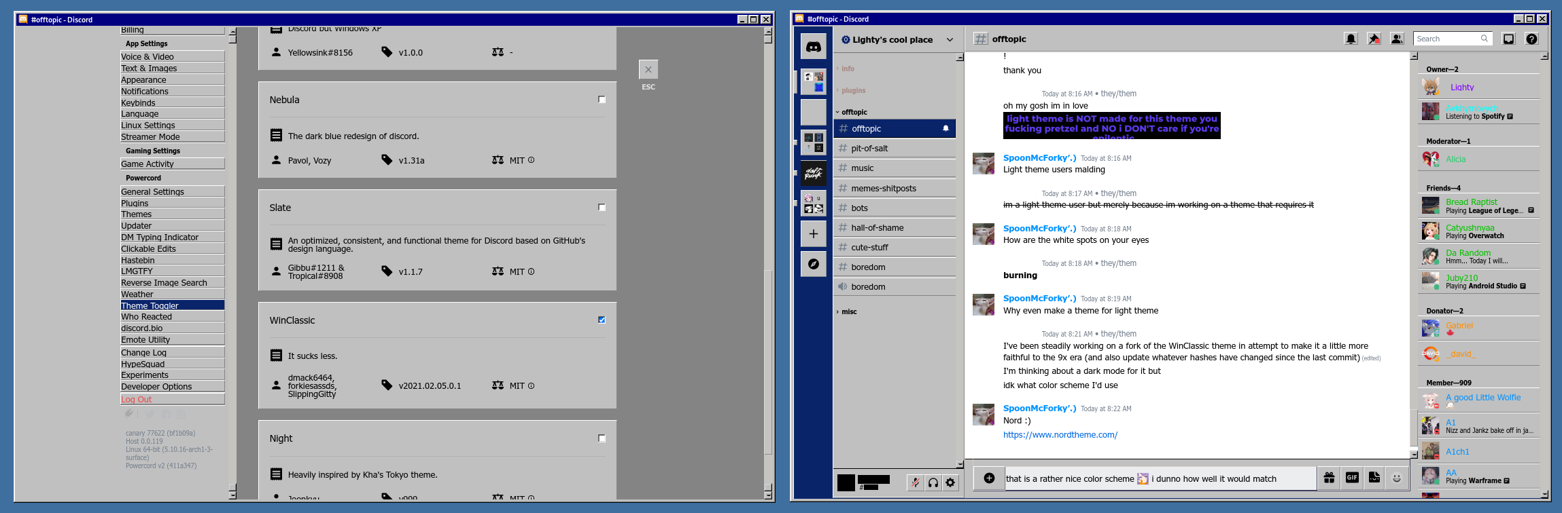This screenshot has width=1562, height=513.
Task: Open the inbox icon in header
Action: [x=1508, y=39]
